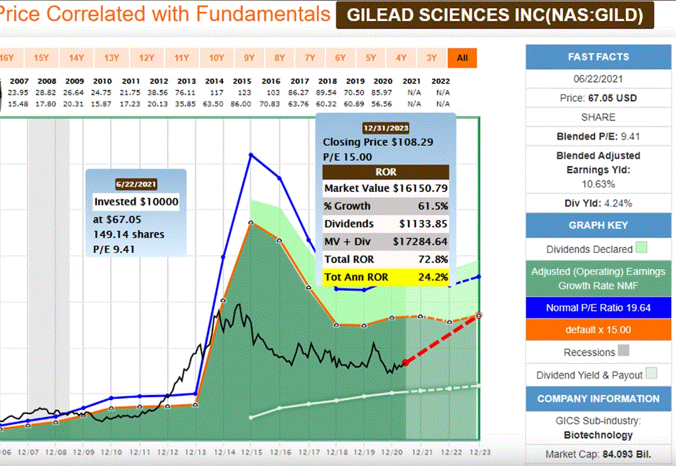This screenshot has height=466, width=676.
Task: Click the Dividends Declared light green swatch
Action: click(x=641, y=248)
